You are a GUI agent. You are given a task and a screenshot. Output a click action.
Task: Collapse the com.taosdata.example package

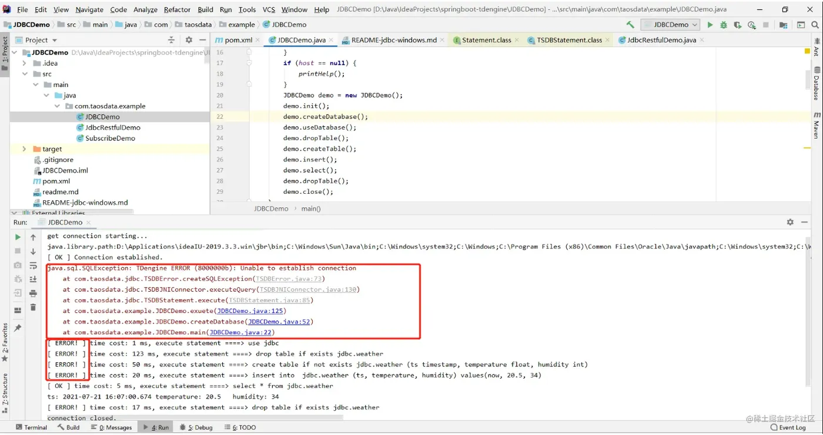[56, 106]
